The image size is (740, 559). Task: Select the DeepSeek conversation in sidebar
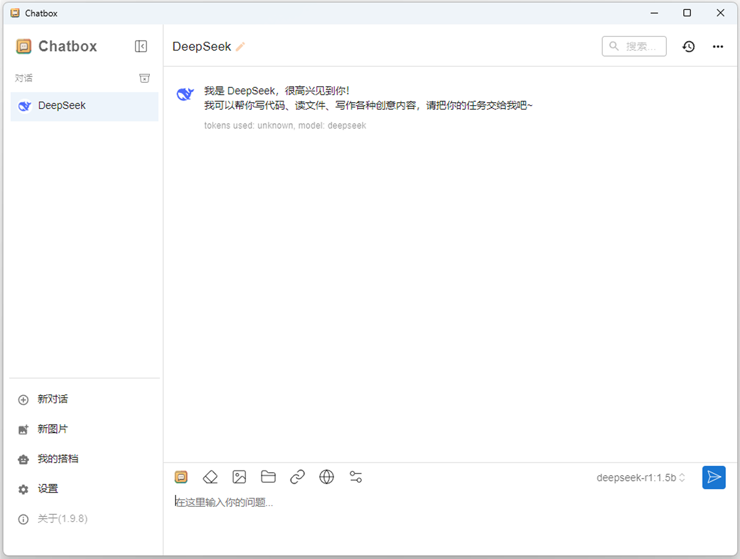click(84, 106)
